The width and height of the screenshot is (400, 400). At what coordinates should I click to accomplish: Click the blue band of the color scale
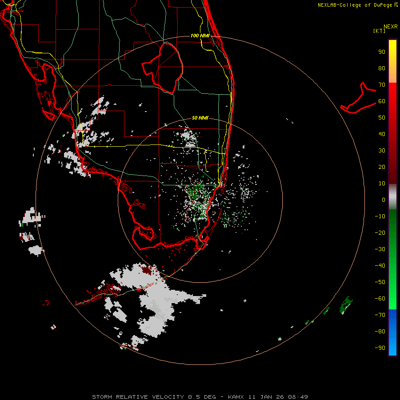[x=392, y=332]
